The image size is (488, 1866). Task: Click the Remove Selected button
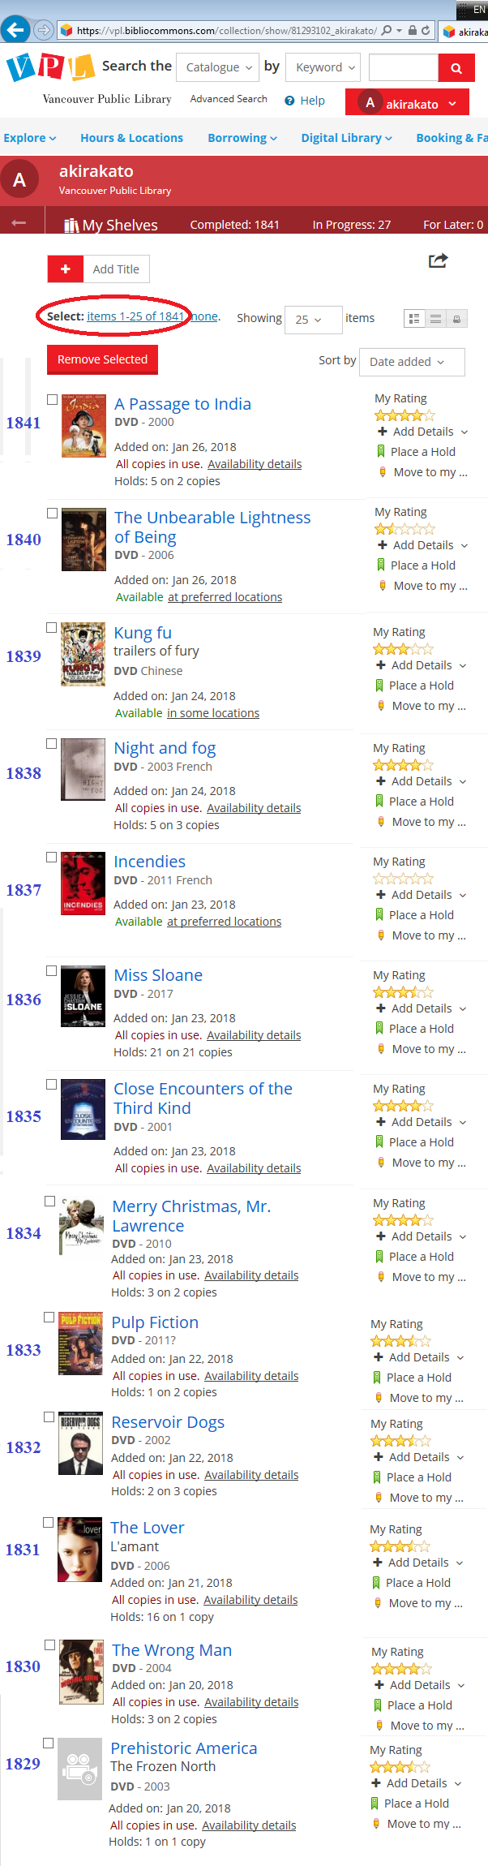(x=102, y=359)
